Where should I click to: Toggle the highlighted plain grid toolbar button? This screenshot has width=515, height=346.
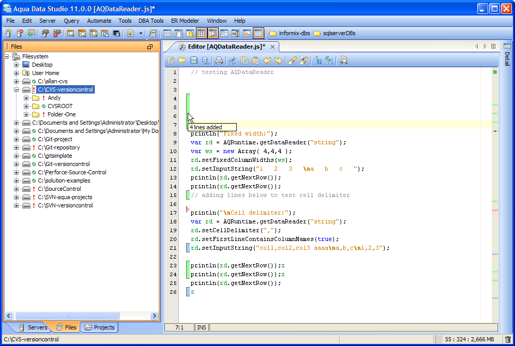tap(201, 33)
